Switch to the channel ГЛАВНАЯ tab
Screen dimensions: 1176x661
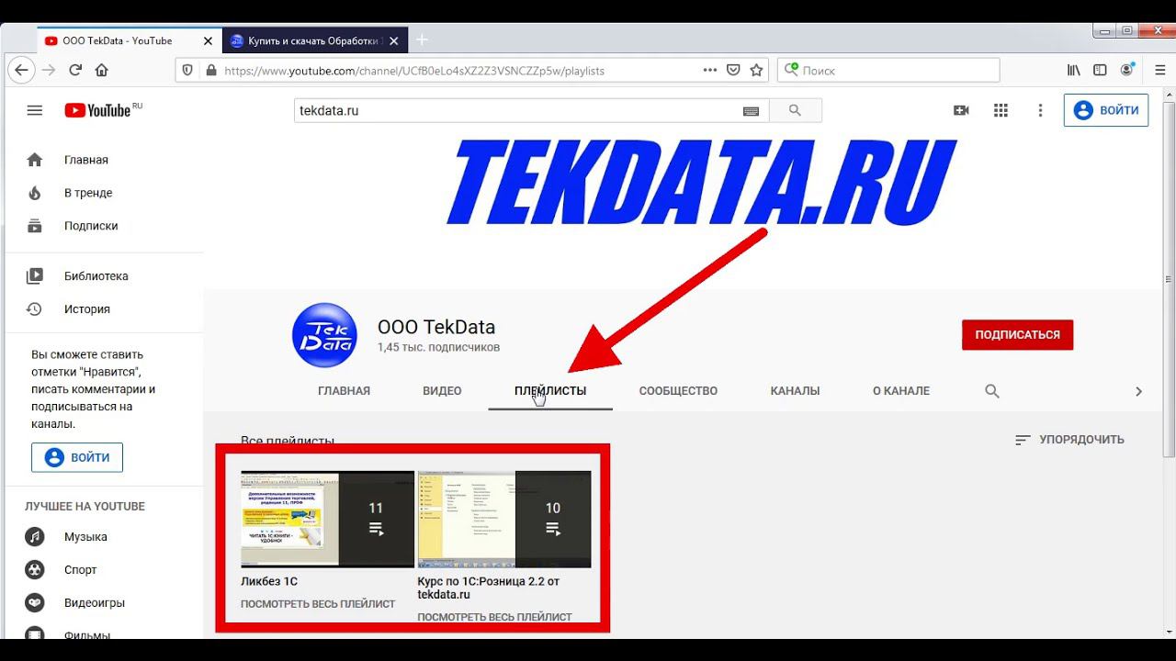[x=344, y=390]
